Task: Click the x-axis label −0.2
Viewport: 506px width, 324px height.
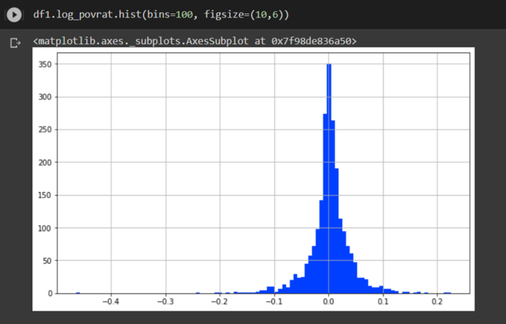Action: [x=220, y=301]
